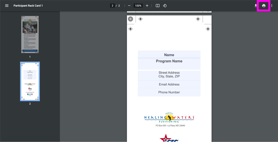The width and height of the screenshot is (278, 142).
Task: Click the Street Address form field
Action: pyautogui.click(x=169, y=75)
